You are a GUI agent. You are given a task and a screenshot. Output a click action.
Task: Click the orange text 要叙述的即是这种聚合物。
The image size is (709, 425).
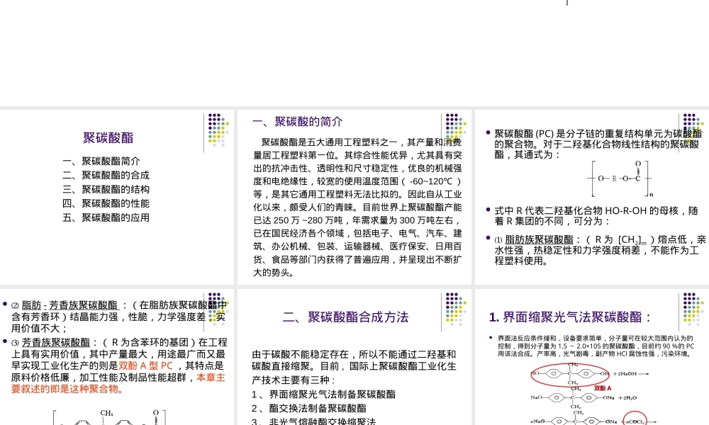[68, 389]
